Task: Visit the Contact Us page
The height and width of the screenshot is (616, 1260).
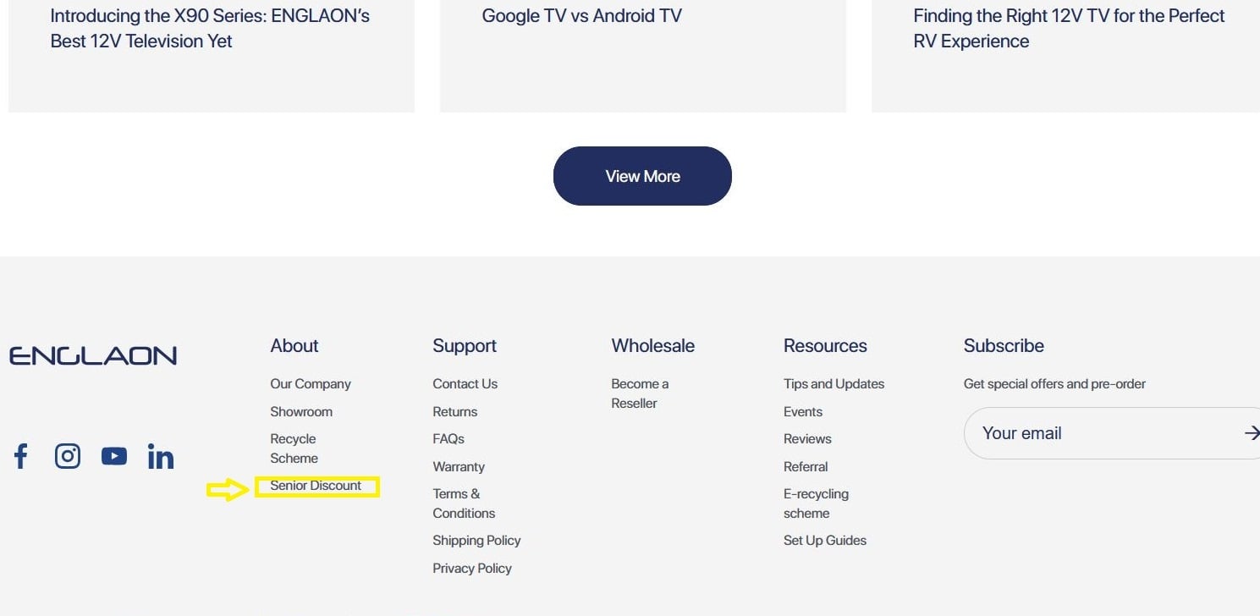Action: (x=465, y=384)
